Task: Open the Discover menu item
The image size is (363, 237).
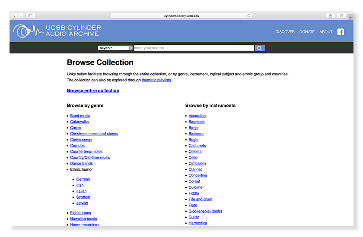Action: [x=285, y=32]
